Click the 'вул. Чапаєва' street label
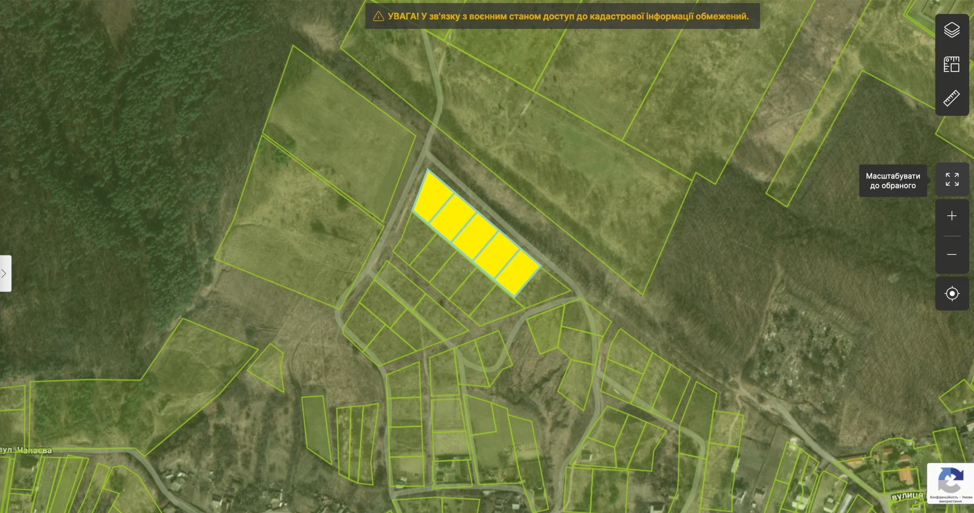Image resolution: width=974 pixels, height=513 pixels. [26, 450]
